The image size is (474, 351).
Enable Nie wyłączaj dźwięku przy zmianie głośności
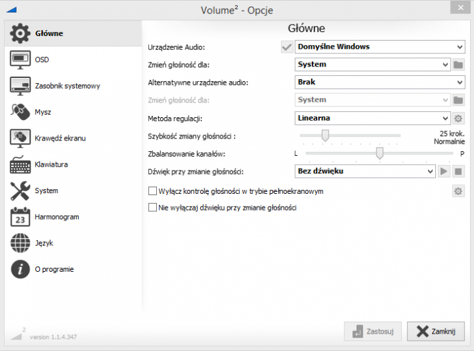(x=152, y=208)
